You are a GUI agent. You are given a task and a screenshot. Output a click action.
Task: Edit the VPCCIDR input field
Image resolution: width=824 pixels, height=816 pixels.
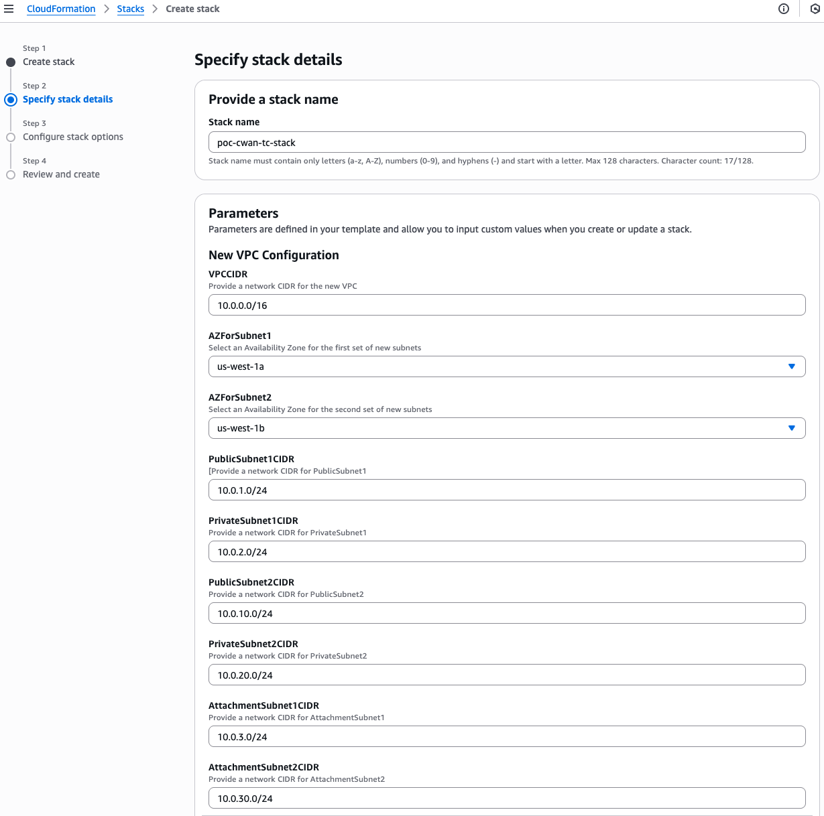point(506,305)
